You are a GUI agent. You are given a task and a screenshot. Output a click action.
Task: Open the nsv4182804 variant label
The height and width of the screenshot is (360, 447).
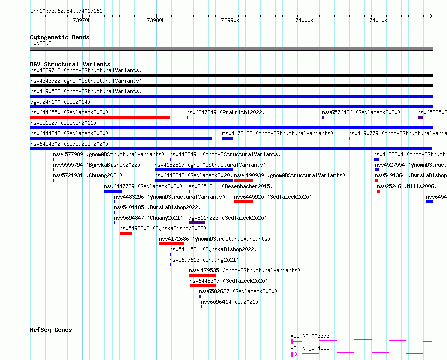pos(410,154)
